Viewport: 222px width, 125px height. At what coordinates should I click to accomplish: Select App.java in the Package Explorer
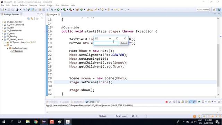tap(19, 51)
